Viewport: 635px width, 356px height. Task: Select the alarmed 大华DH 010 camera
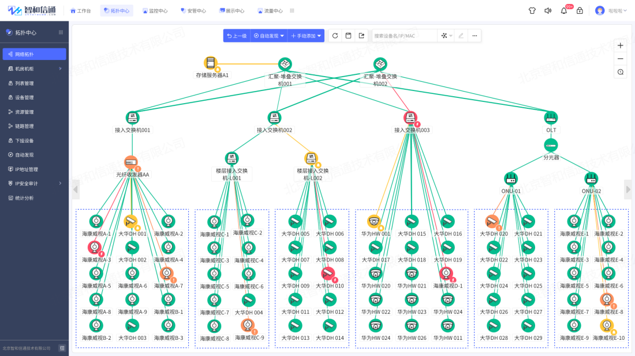pos(328,274)
